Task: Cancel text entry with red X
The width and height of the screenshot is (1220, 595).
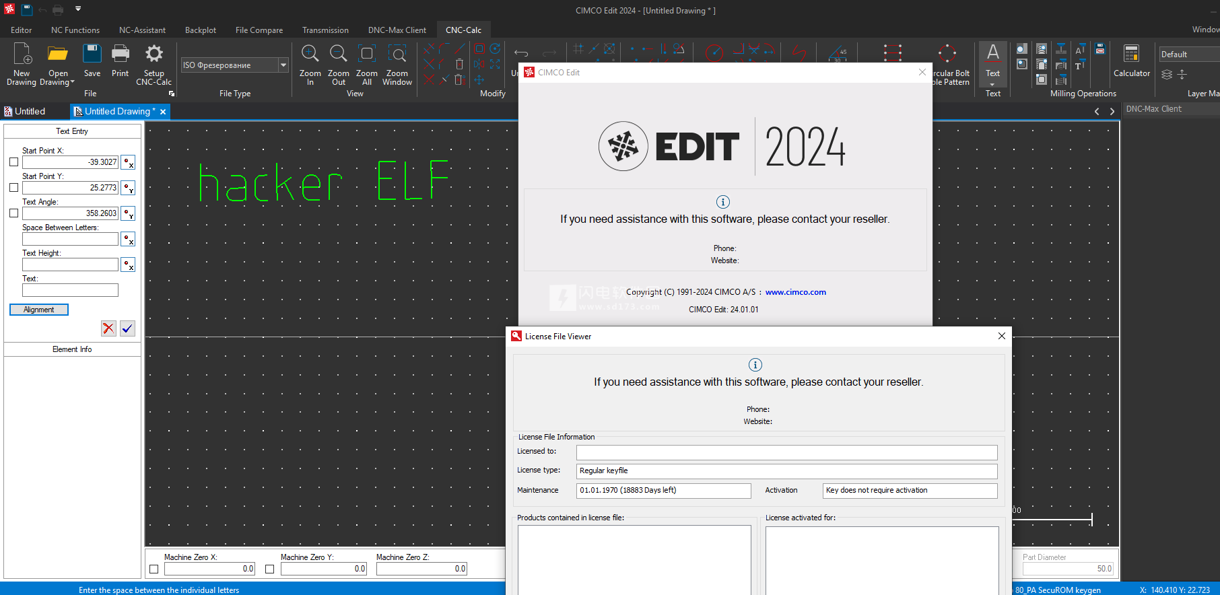Action: (x=108, y=328)
